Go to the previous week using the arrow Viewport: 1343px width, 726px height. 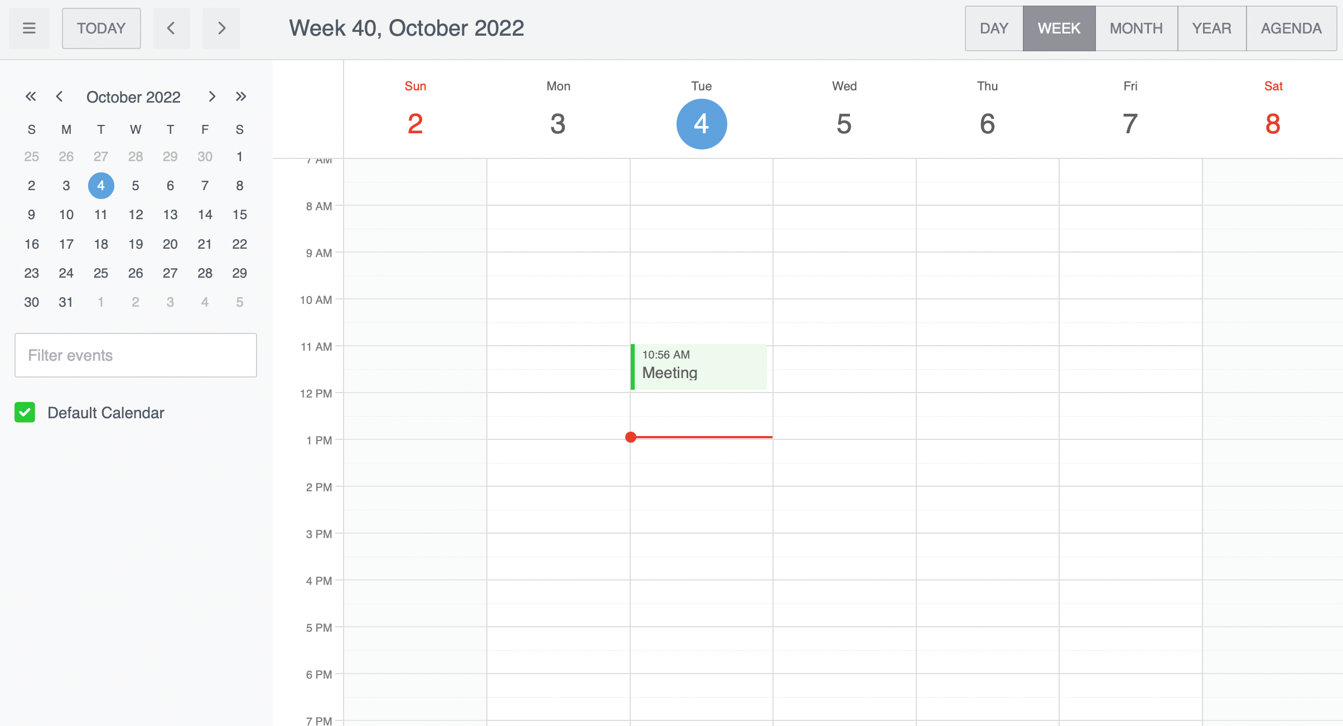coord(171,28)
